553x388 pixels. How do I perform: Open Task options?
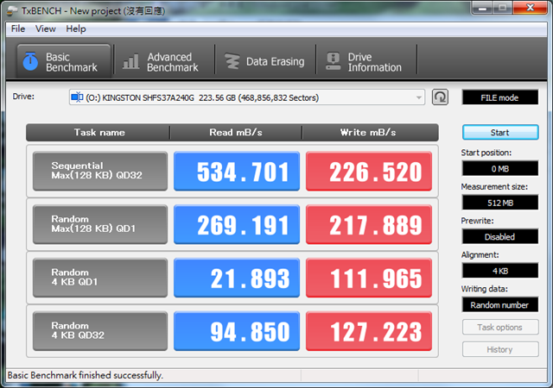click(x=500, y=327)
